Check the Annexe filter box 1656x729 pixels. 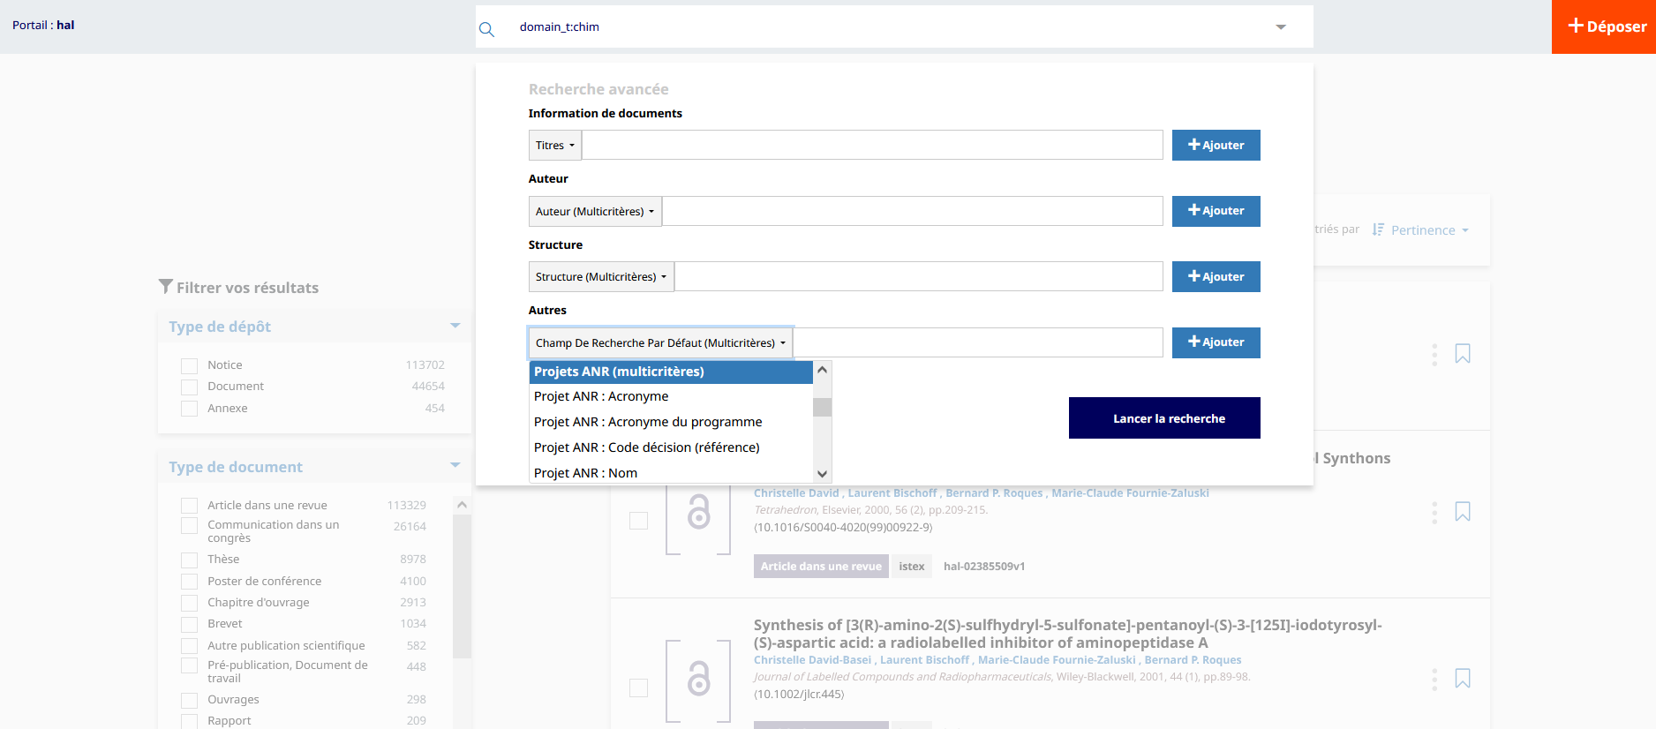coord(189,409)
